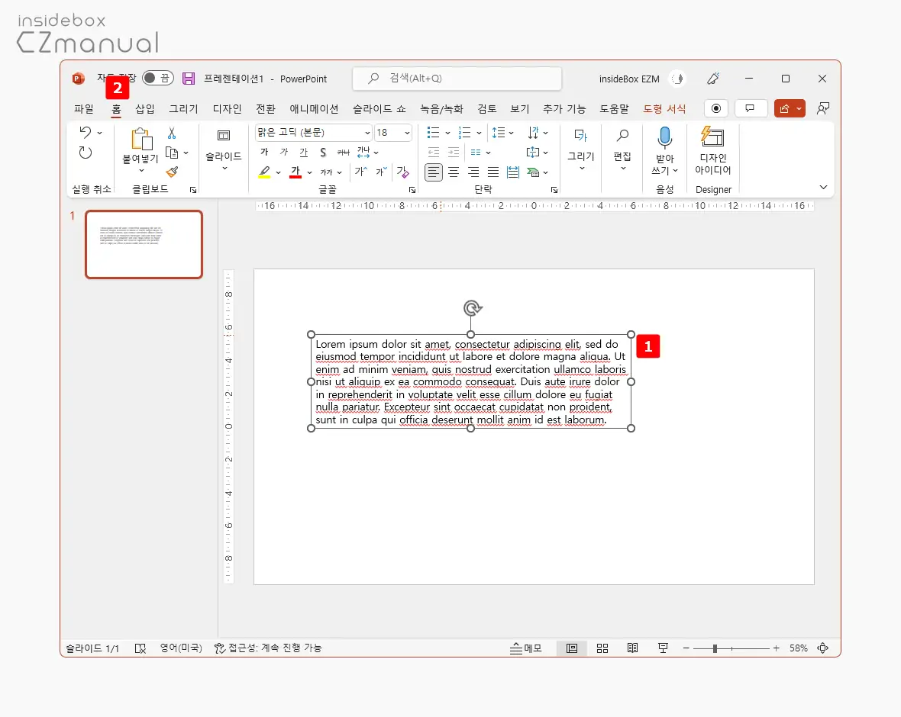Open the bullet list dropdown arrow
Screen dimensions: 901x717
pyautogui.click(x=447, y=133)
